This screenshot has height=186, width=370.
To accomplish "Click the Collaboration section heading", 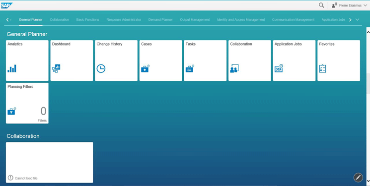I will point(23,136).
